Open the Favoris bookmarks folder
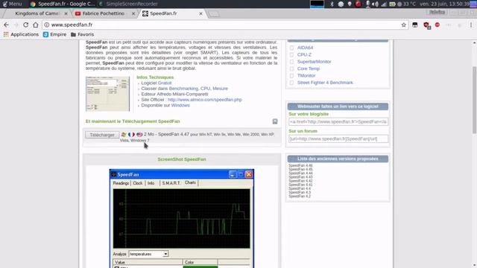This screenshot has width=477, height=268. coord(83,34)
